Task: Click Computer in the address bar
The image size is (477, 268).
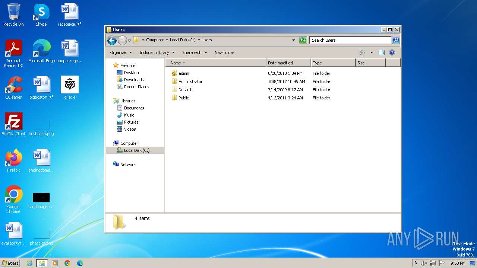Action: pyautogui.click(x=155, y=40)
